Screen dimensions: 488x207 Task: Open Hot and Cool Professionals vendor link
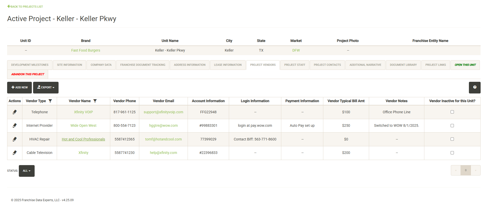coord(83,139)
